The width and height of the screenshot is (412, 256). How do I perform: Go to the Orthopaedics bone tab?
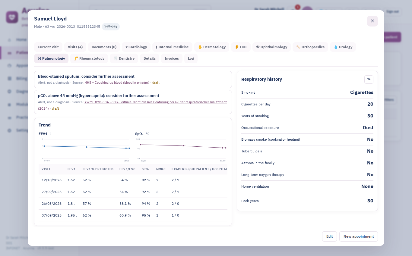(x=310, y=47)
